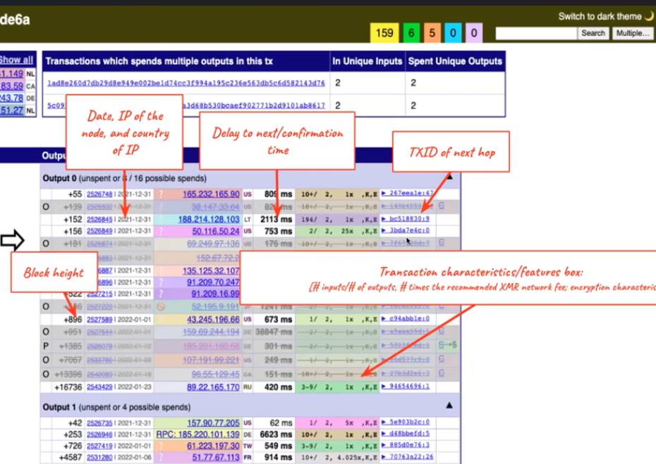Click the Show all link

pos(16,60)
